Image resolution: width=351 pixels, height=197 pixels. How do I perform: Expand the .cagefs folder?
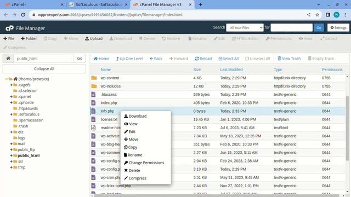[11, 85]
